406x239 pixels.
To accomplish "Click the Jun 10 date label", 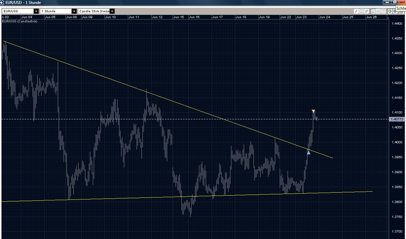I will (110, 17).
